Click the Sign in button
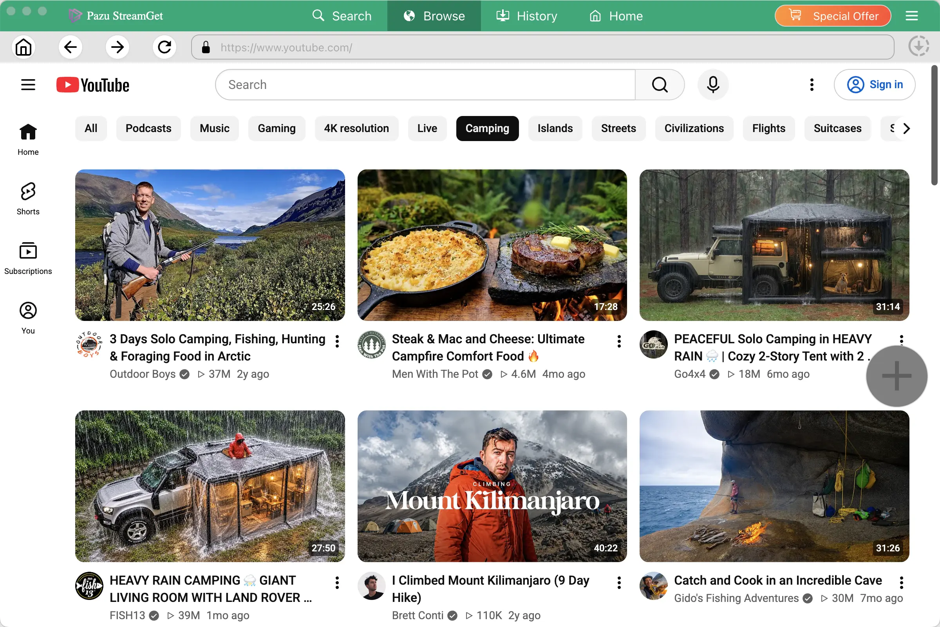This screenshot has height=627, width=940. tap(874, 85)
